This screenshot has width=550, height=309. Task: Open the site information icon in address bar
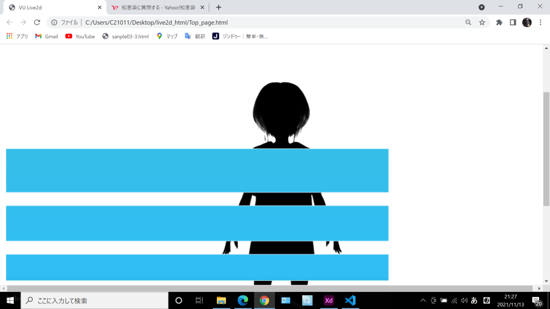pos(54,23)
